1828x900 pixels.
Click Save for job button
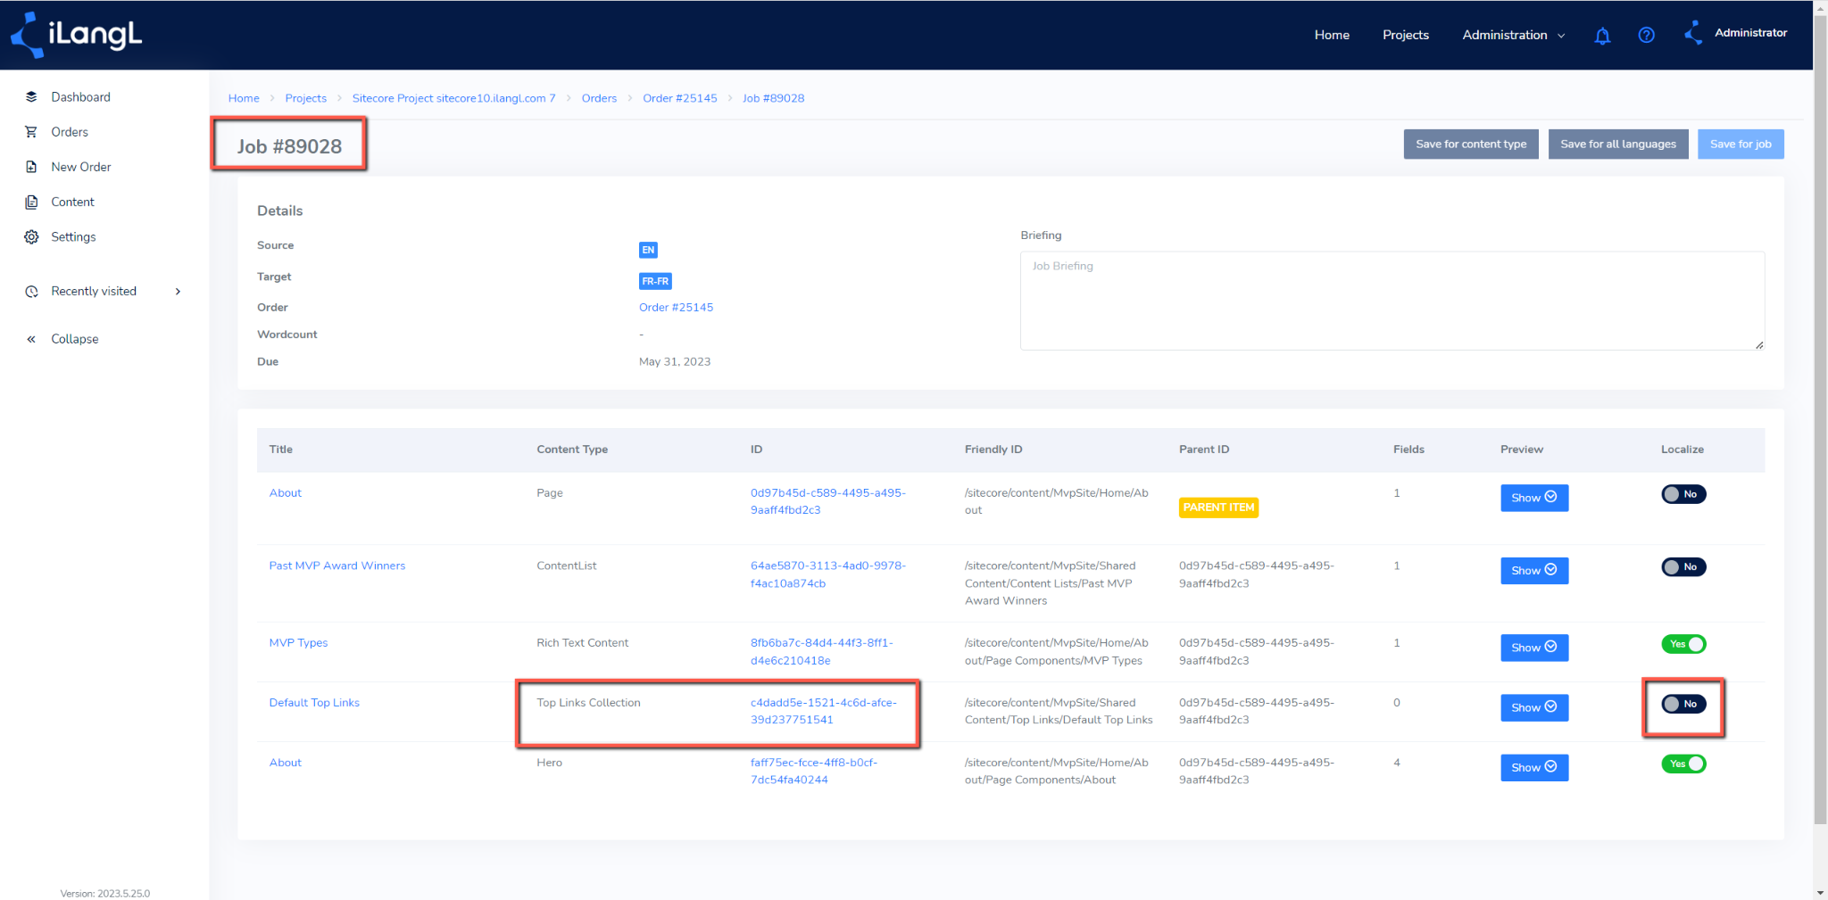pyautogui.click(x=1741, y=144)
